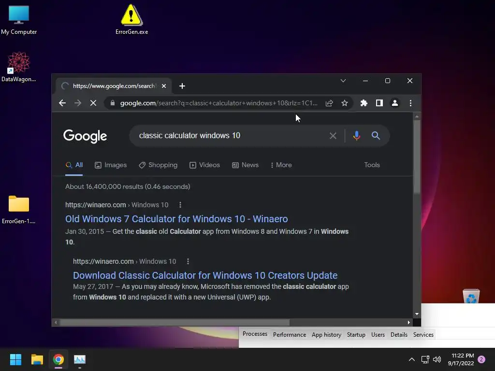The image size is (495, 371).
Task: Close the google.com search tab
Action: pyautogui.click(x=164, y=86)
